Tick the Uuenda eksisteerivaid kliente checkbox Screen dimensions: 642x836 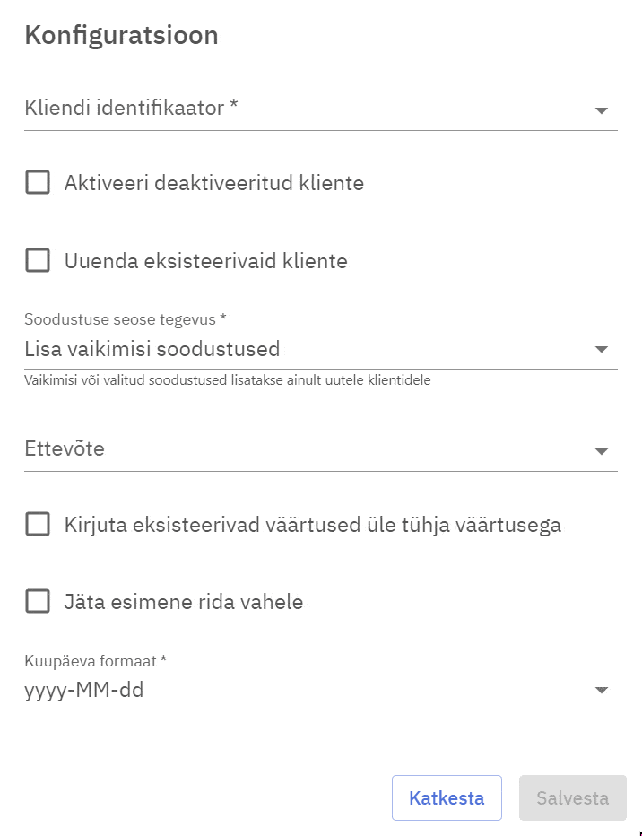(38, 260)
